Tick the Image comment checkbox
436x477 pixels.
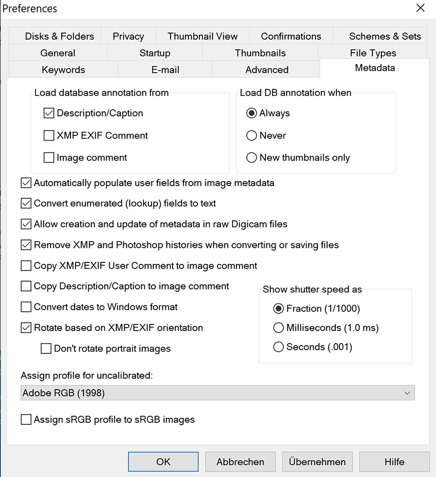pos(49,158)
